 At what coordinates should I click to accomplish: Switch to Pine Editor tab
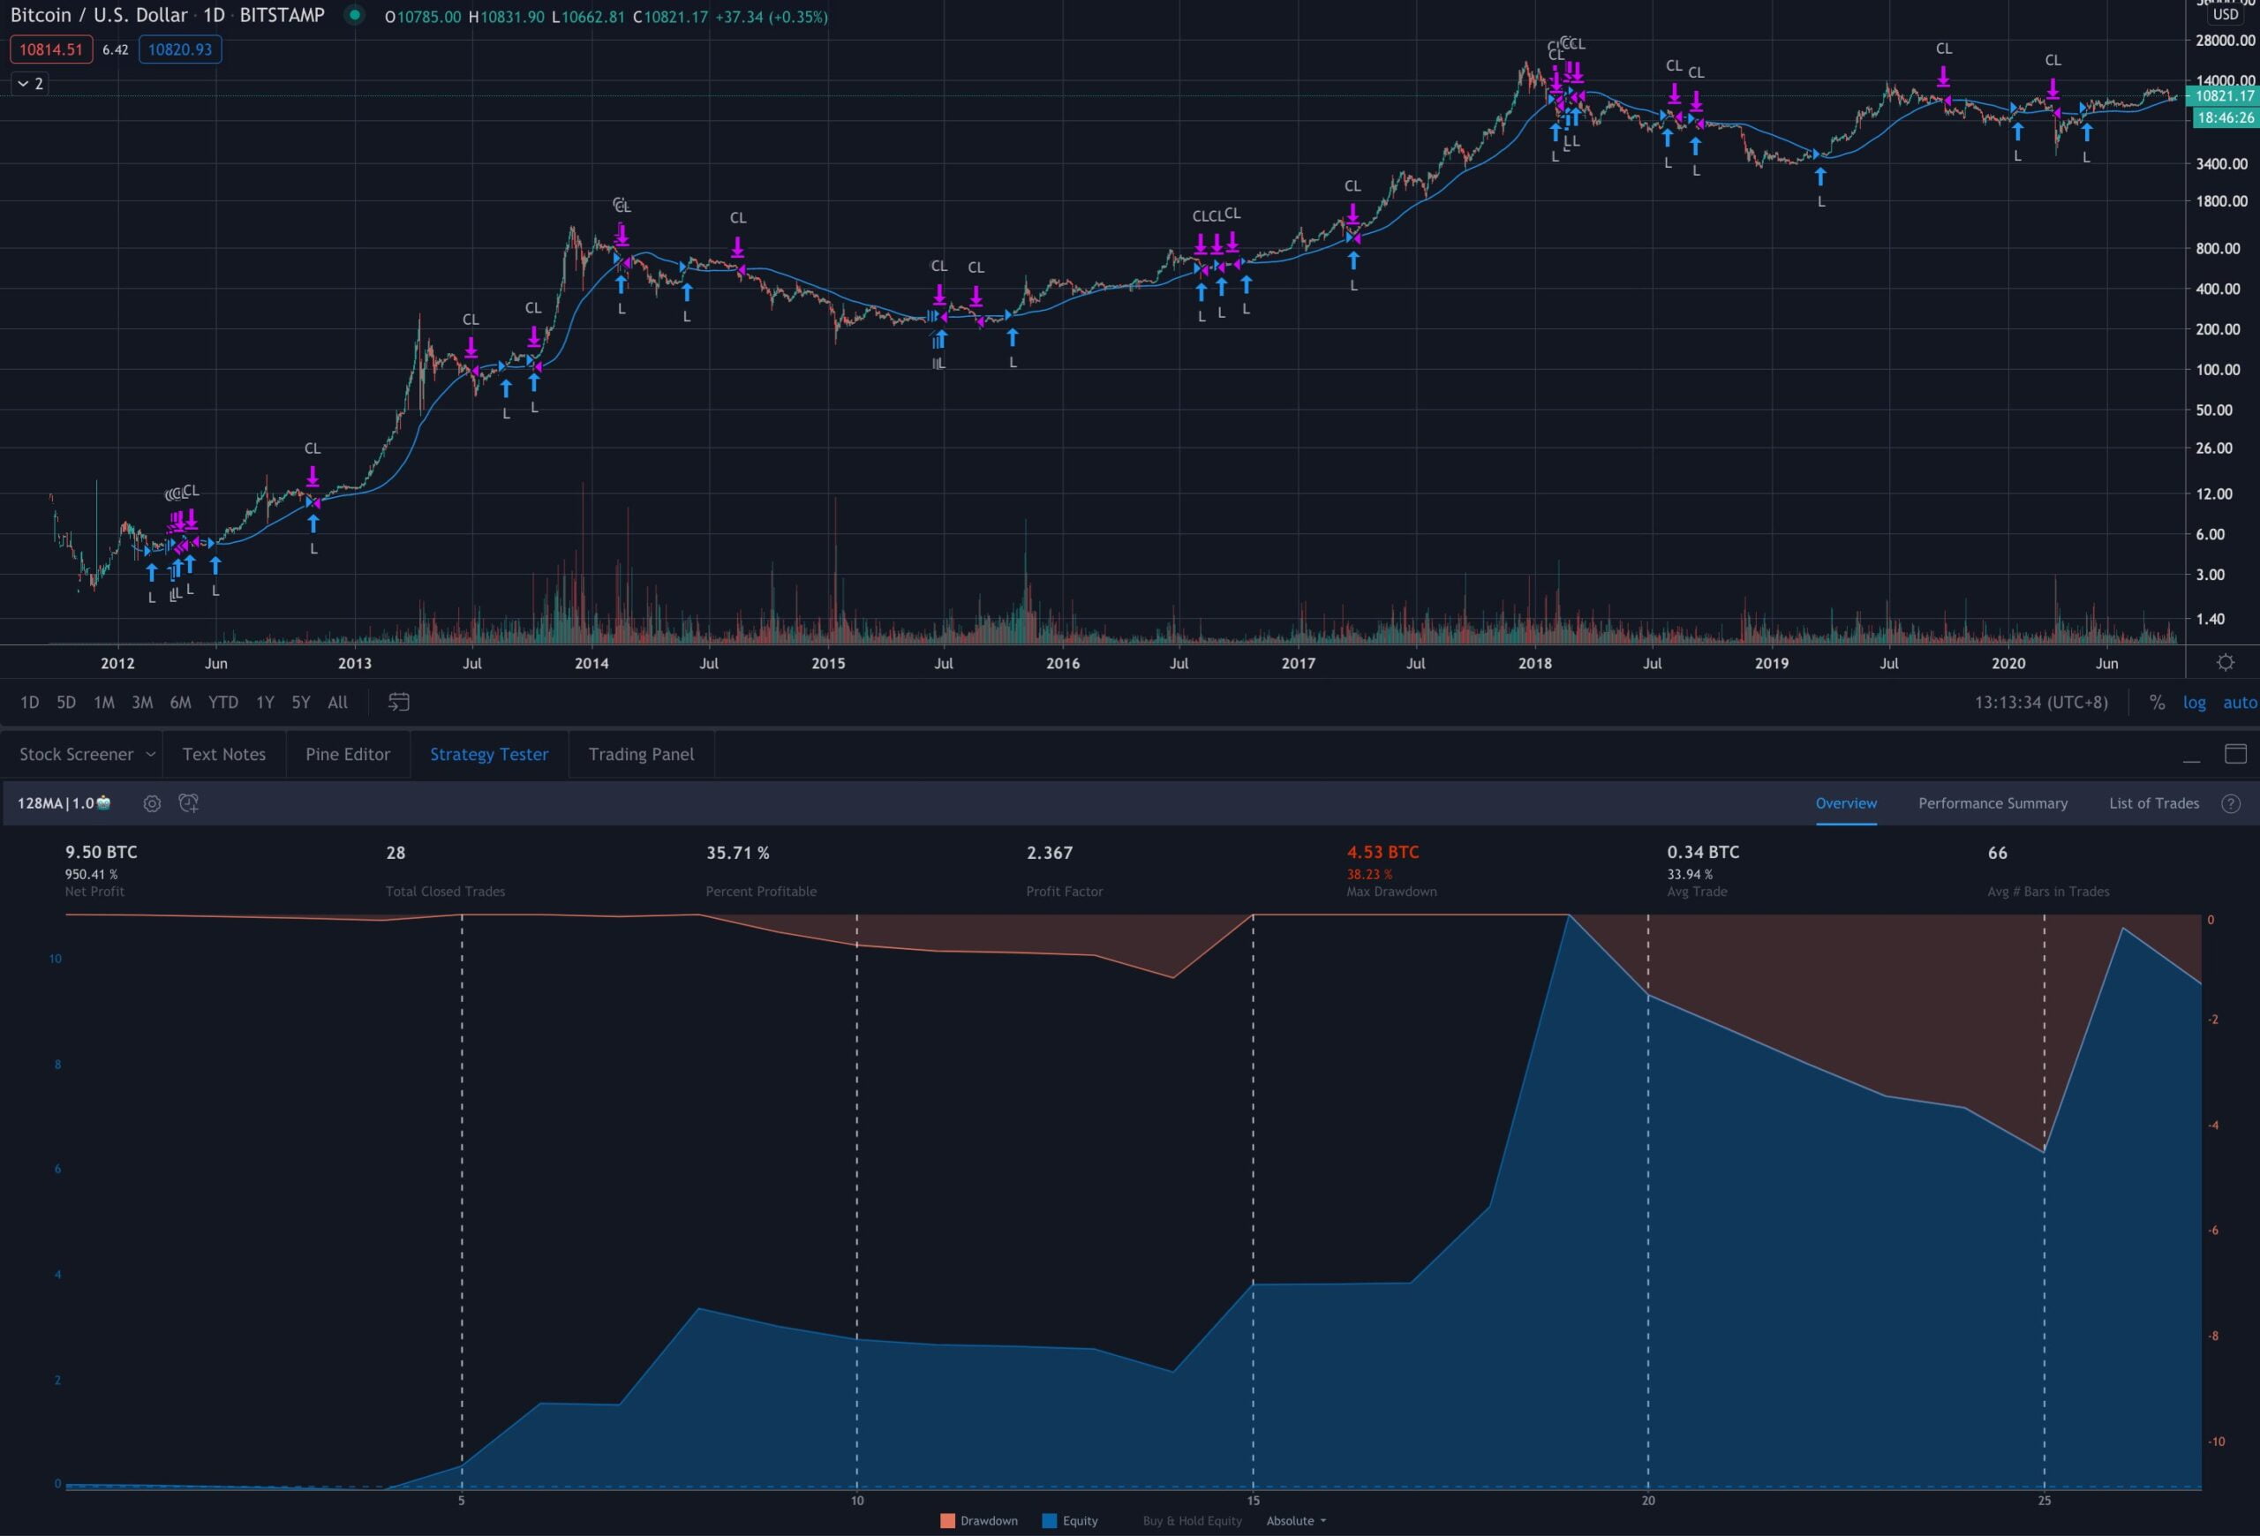[347, 755]
